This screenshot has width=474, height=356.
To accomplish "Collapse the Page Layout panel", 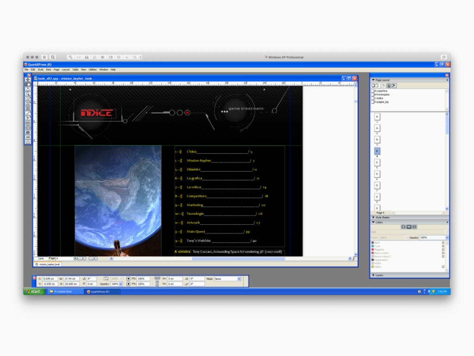I will [x=374, y=80].
